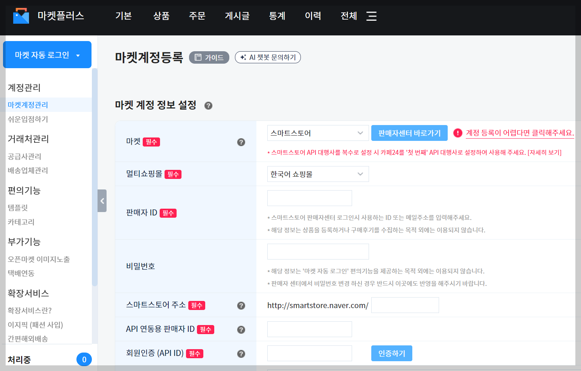Click the 편의기능 section heading
Screen dimensions: 581x371
coord(24,190)
